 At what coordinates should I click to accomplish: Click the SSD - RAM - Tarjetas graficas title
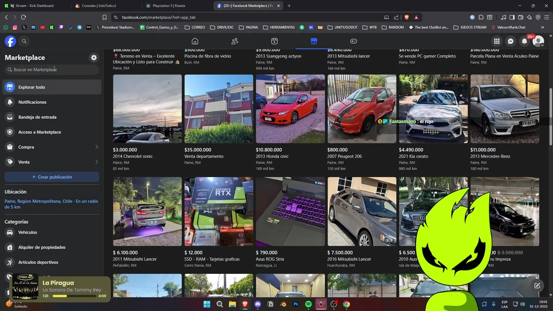tap(212, 259)
